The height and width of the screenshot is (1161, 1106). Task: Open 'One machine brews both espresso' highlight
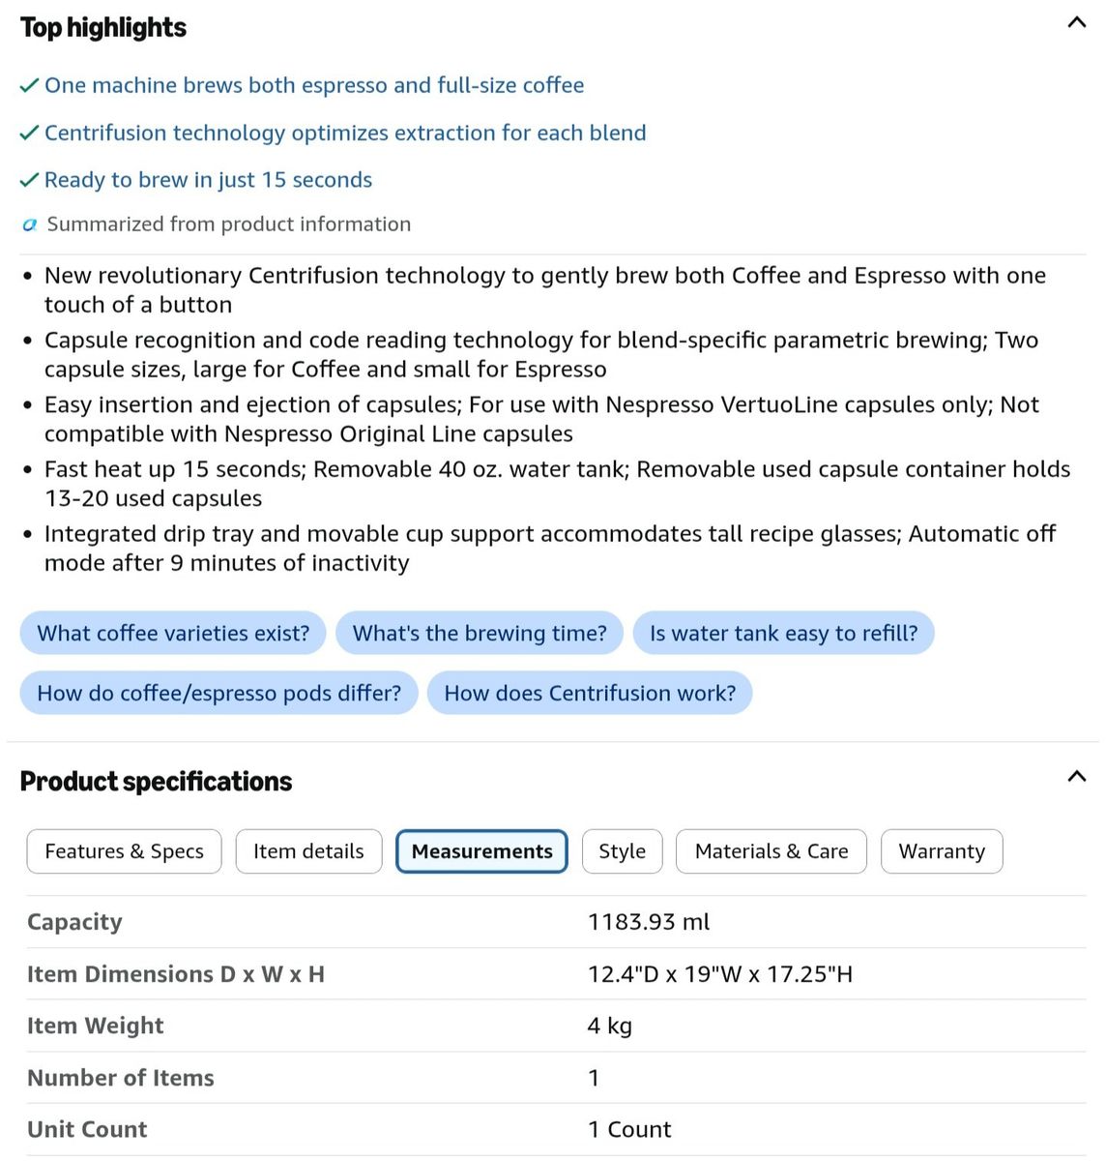[x=314, y=85]
